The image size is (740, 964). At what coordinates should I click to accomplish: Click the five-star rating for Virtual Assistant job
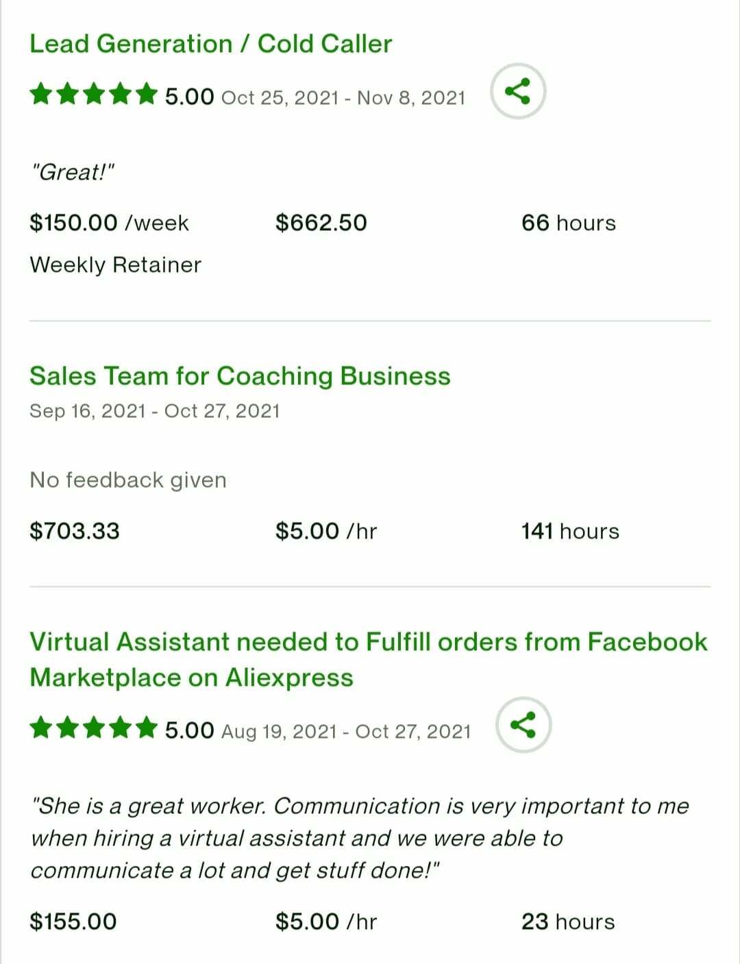(94, 728)
